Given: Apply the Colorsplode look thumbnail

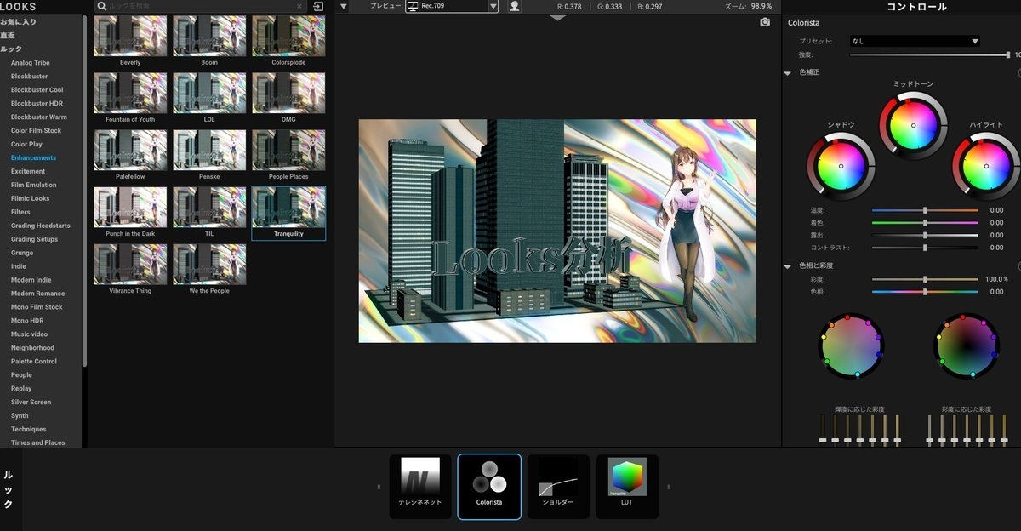Looking at the screenshot, I should (x=288, y=42).
